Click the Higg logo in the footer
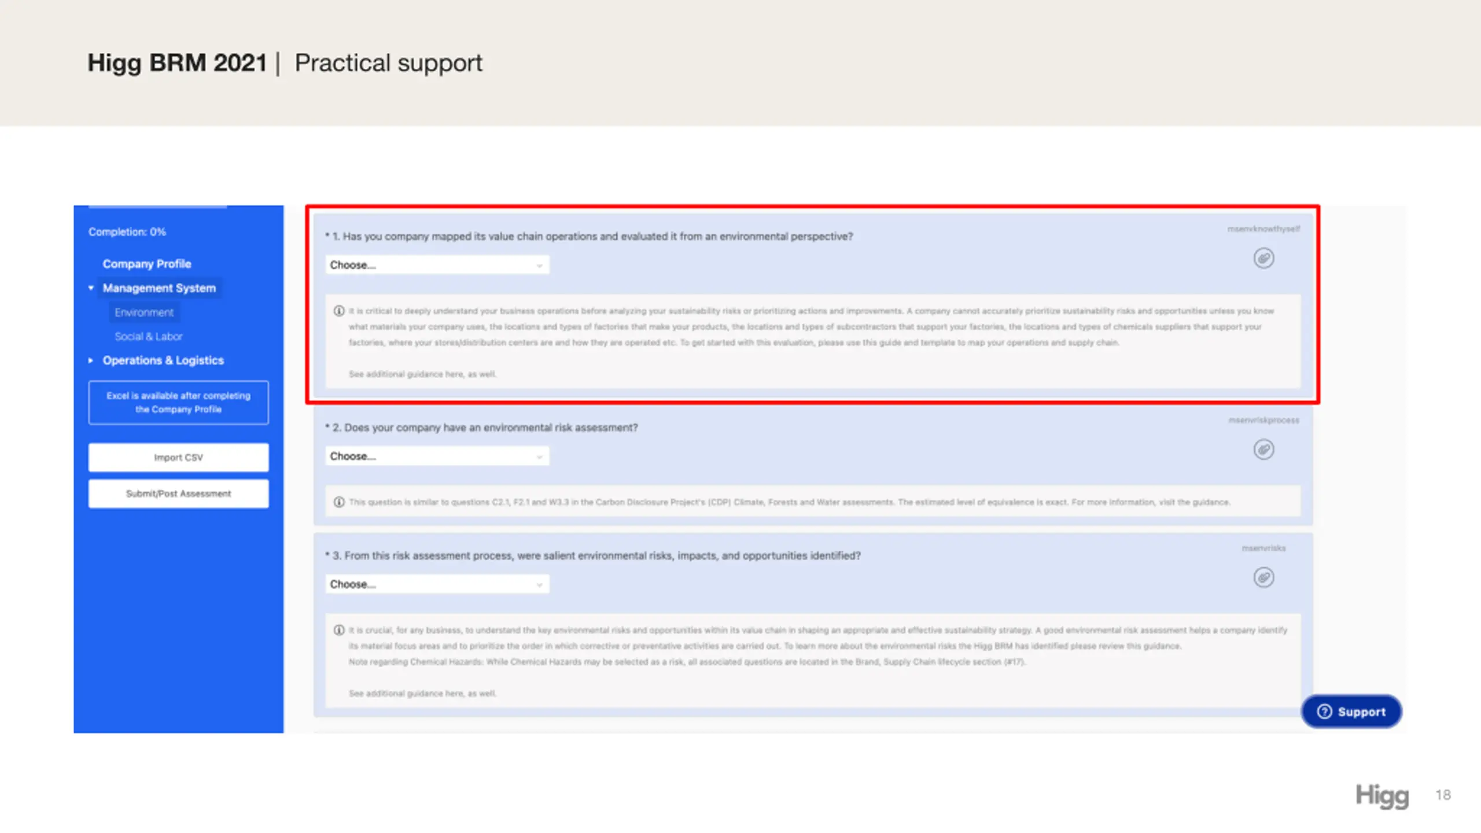This screenshot has width=1481, height=833. click(1382, 797)
